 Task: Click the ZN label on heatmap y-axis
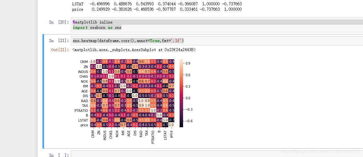pyautogui.click(x=86, y=67)
